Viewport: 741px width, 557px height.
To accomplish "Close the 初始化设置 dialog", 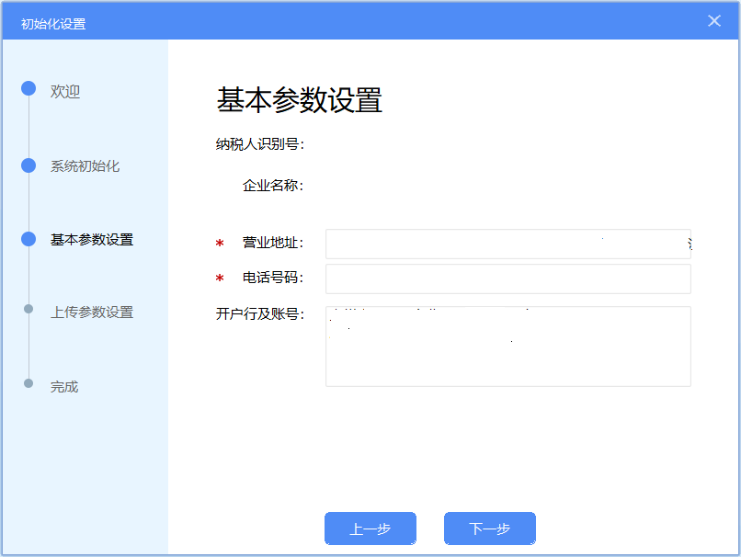I will (714, 21).
